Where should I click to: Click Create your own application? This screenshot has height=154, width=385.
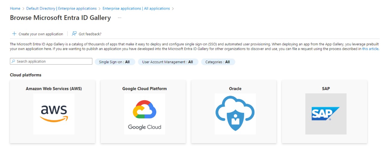tap(41, 34)
